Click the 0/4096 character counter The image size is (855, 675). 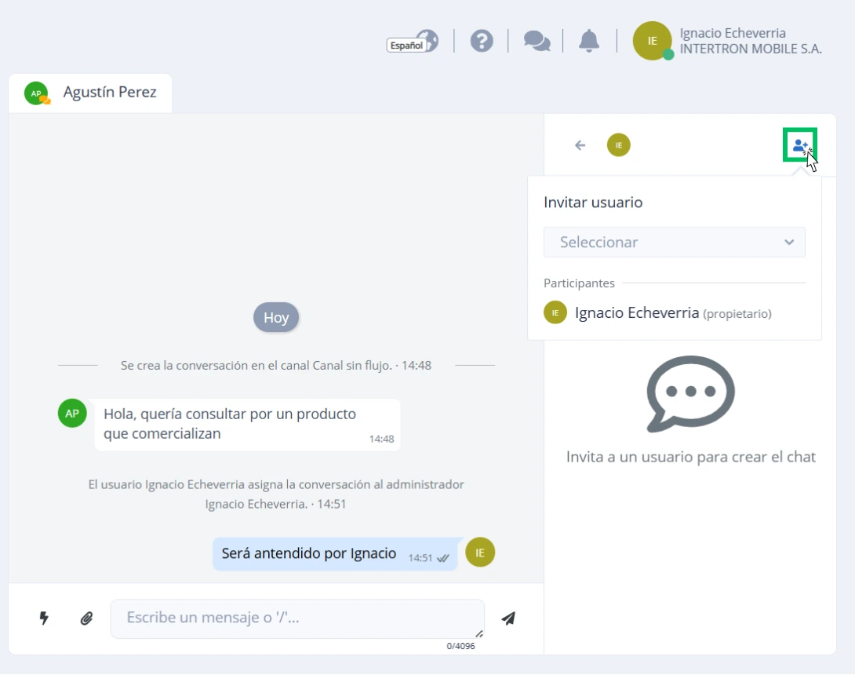click(460, 646)
